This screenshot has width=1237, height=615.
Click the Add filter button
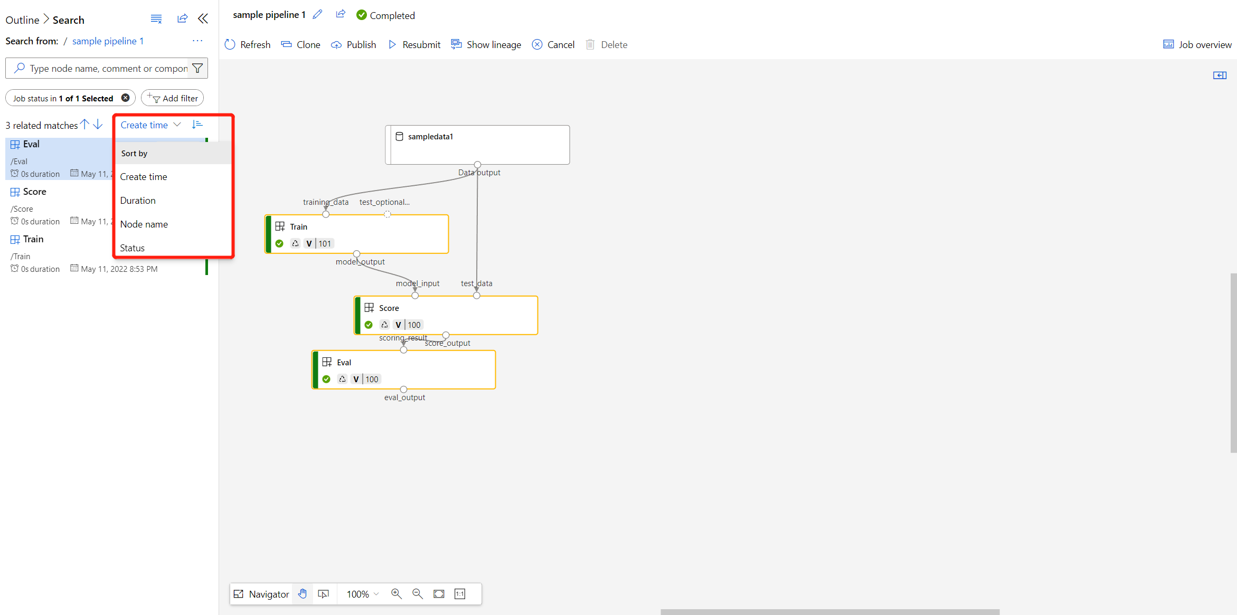click(173, 98)
